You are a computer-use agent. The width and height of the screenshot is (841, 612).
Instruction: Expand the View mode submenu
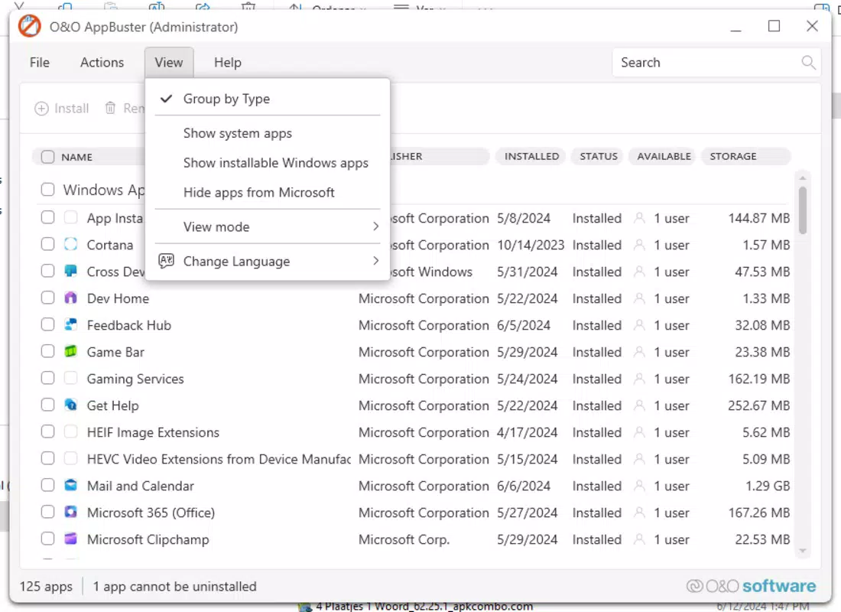coord(268,226)
